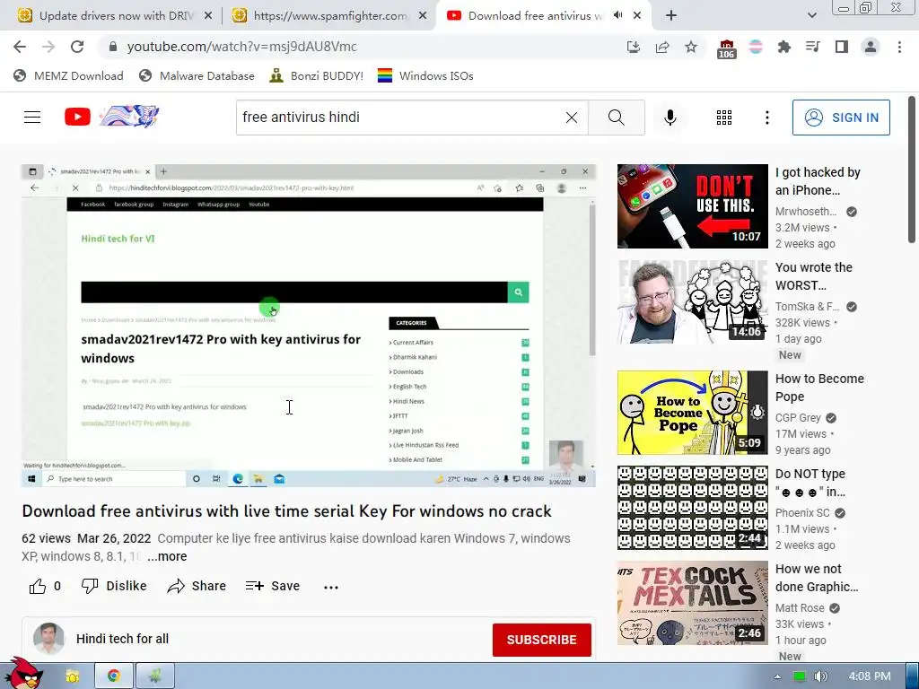Click the install app icon in address bar

[633, 47]
